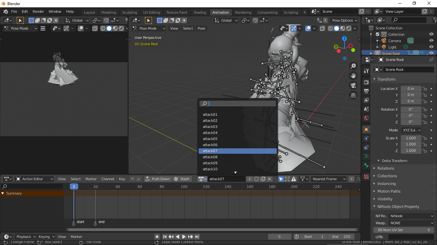Set Scale X value to edit it
The height and width of the screenshot is (245, 437).
(411, 138)
